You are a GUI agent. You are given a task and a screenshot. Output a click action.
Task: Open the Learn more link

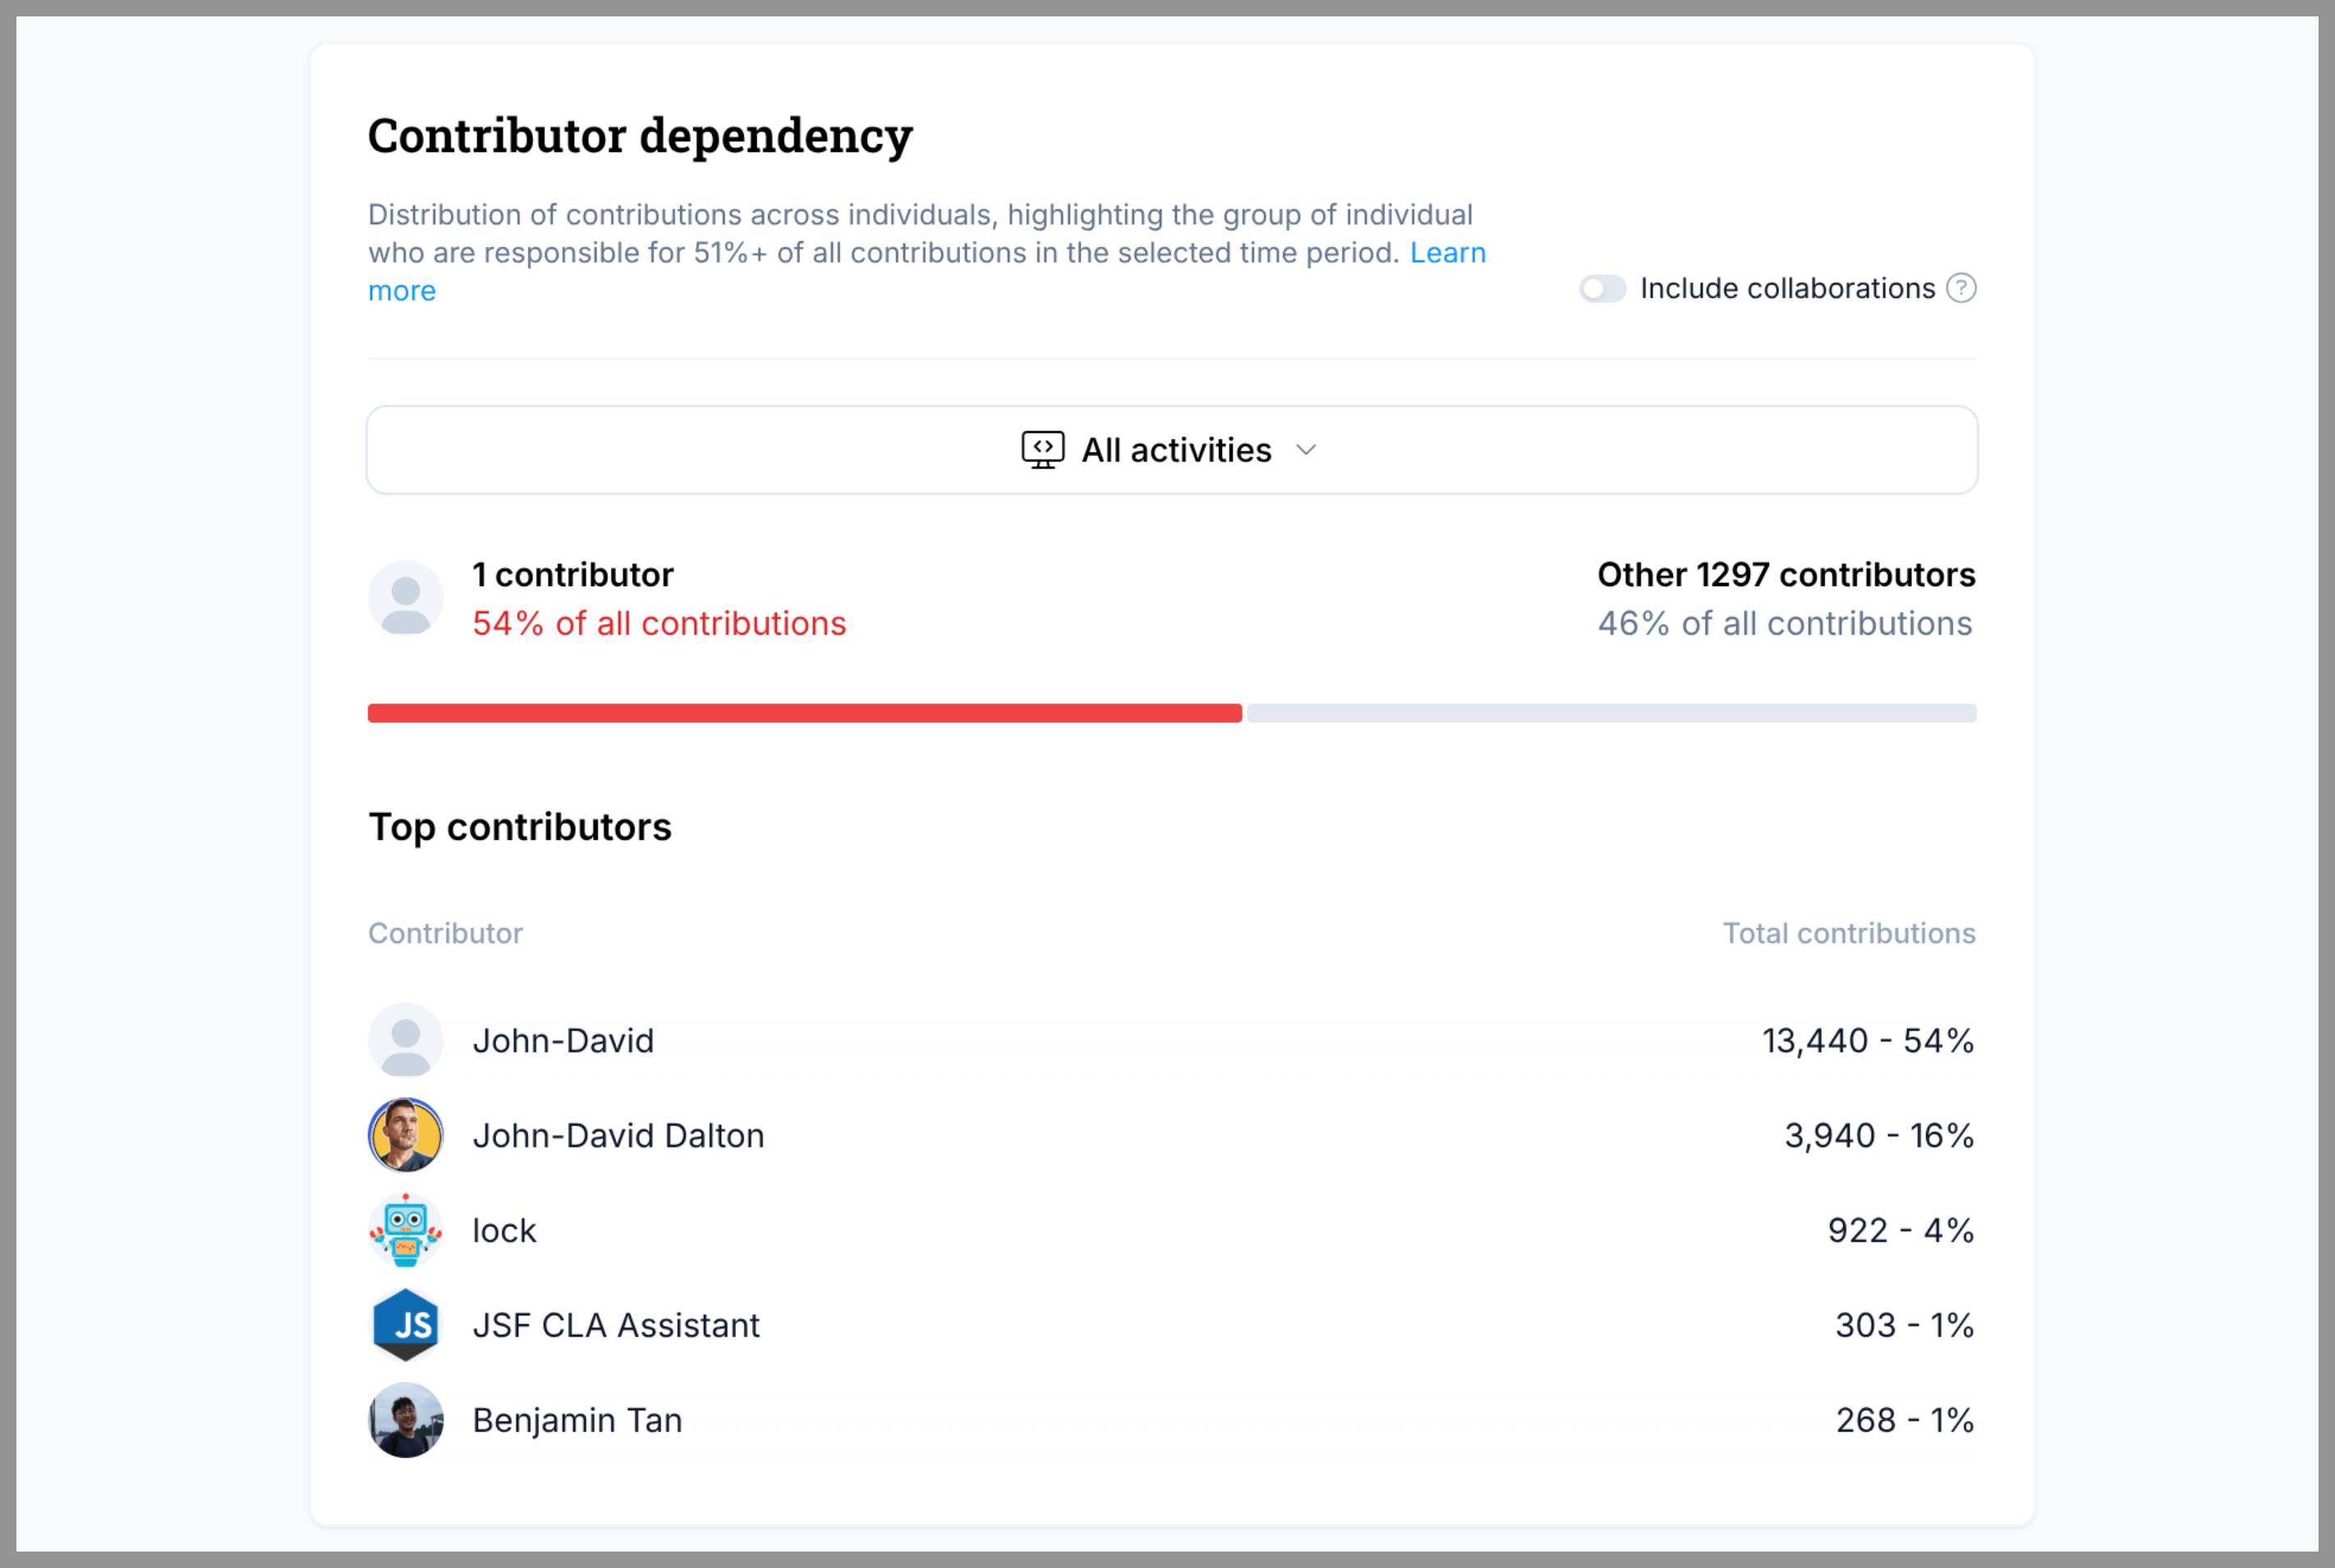1446,252
